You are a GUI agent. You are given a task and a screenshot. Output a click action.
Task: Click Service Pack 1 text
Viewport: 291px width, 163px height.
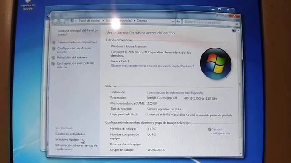coord(120,61)
